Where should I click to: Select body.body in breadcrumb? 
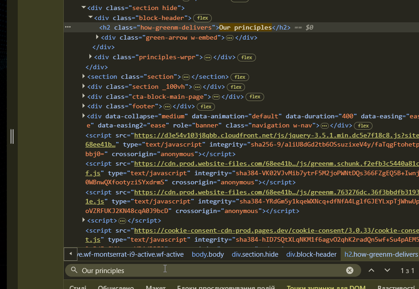pos(208,254)
